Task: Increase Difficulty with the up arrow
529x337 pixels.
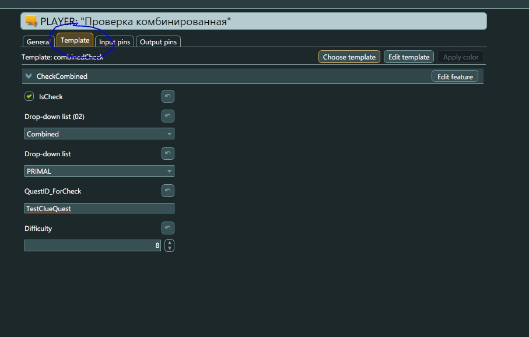Action: pos(169,243)
